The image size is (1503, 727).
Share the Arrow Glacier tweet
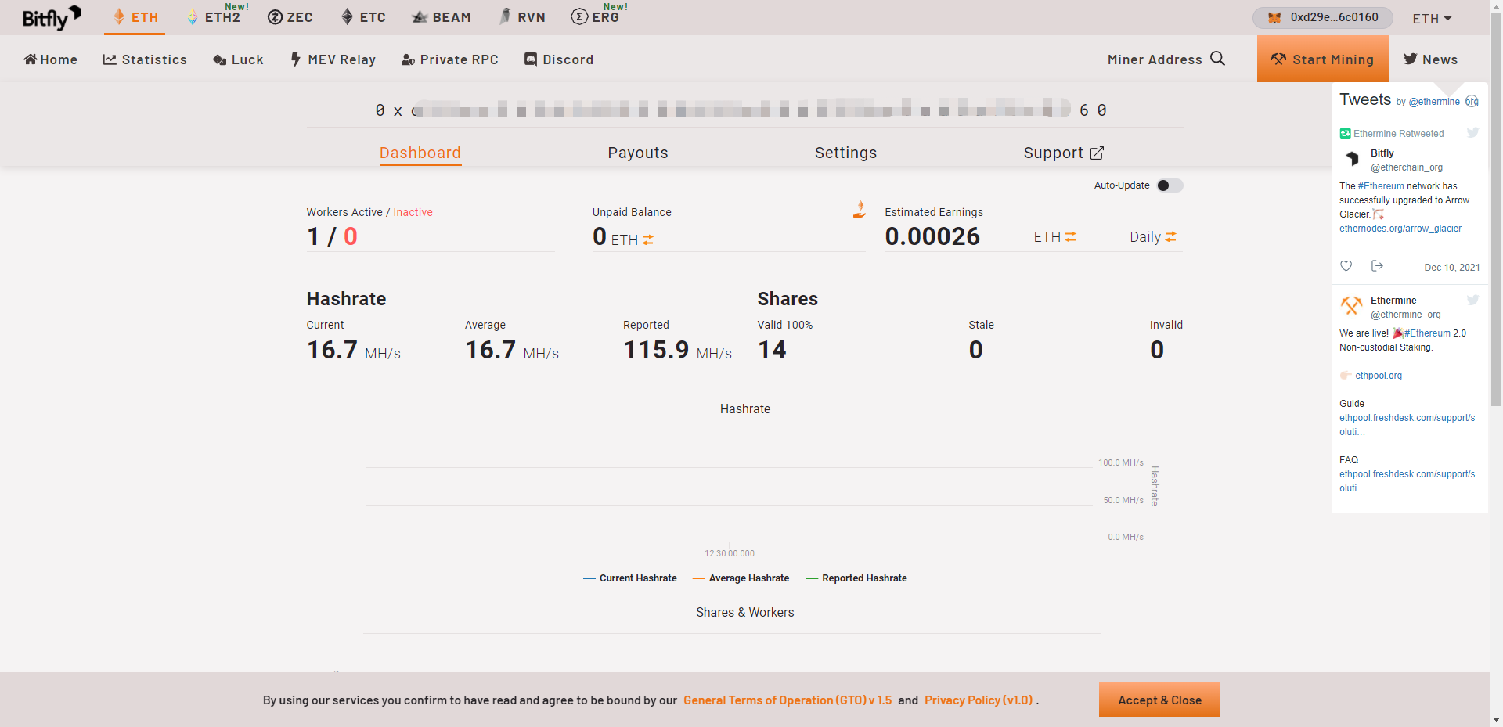point(1377,266)
